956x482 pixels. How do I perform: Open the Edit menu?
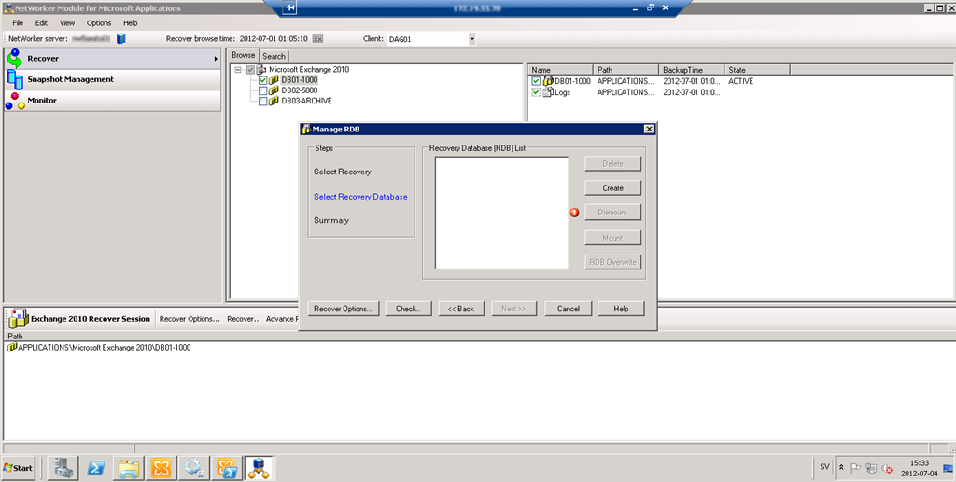[41, 23]
